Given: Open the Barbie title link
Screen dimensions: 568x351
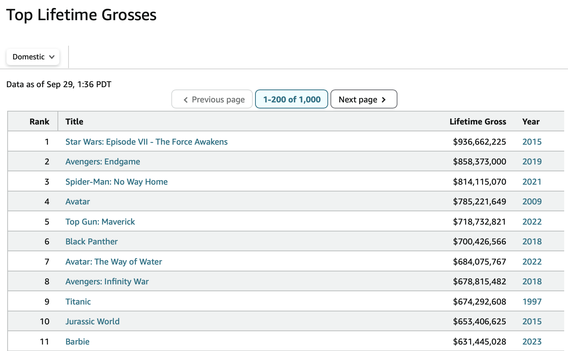Looking at the screenshot, I should (77, 342).
